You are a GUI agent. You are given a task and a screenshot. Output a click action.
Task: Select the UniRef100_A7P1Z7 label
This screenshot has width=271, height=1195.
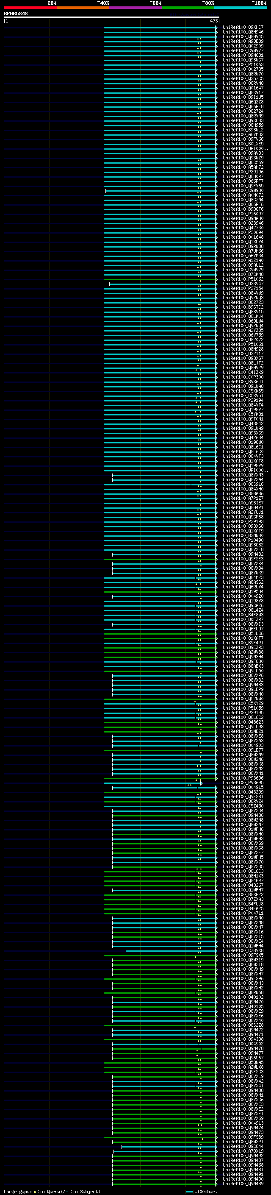click(243, 498)
